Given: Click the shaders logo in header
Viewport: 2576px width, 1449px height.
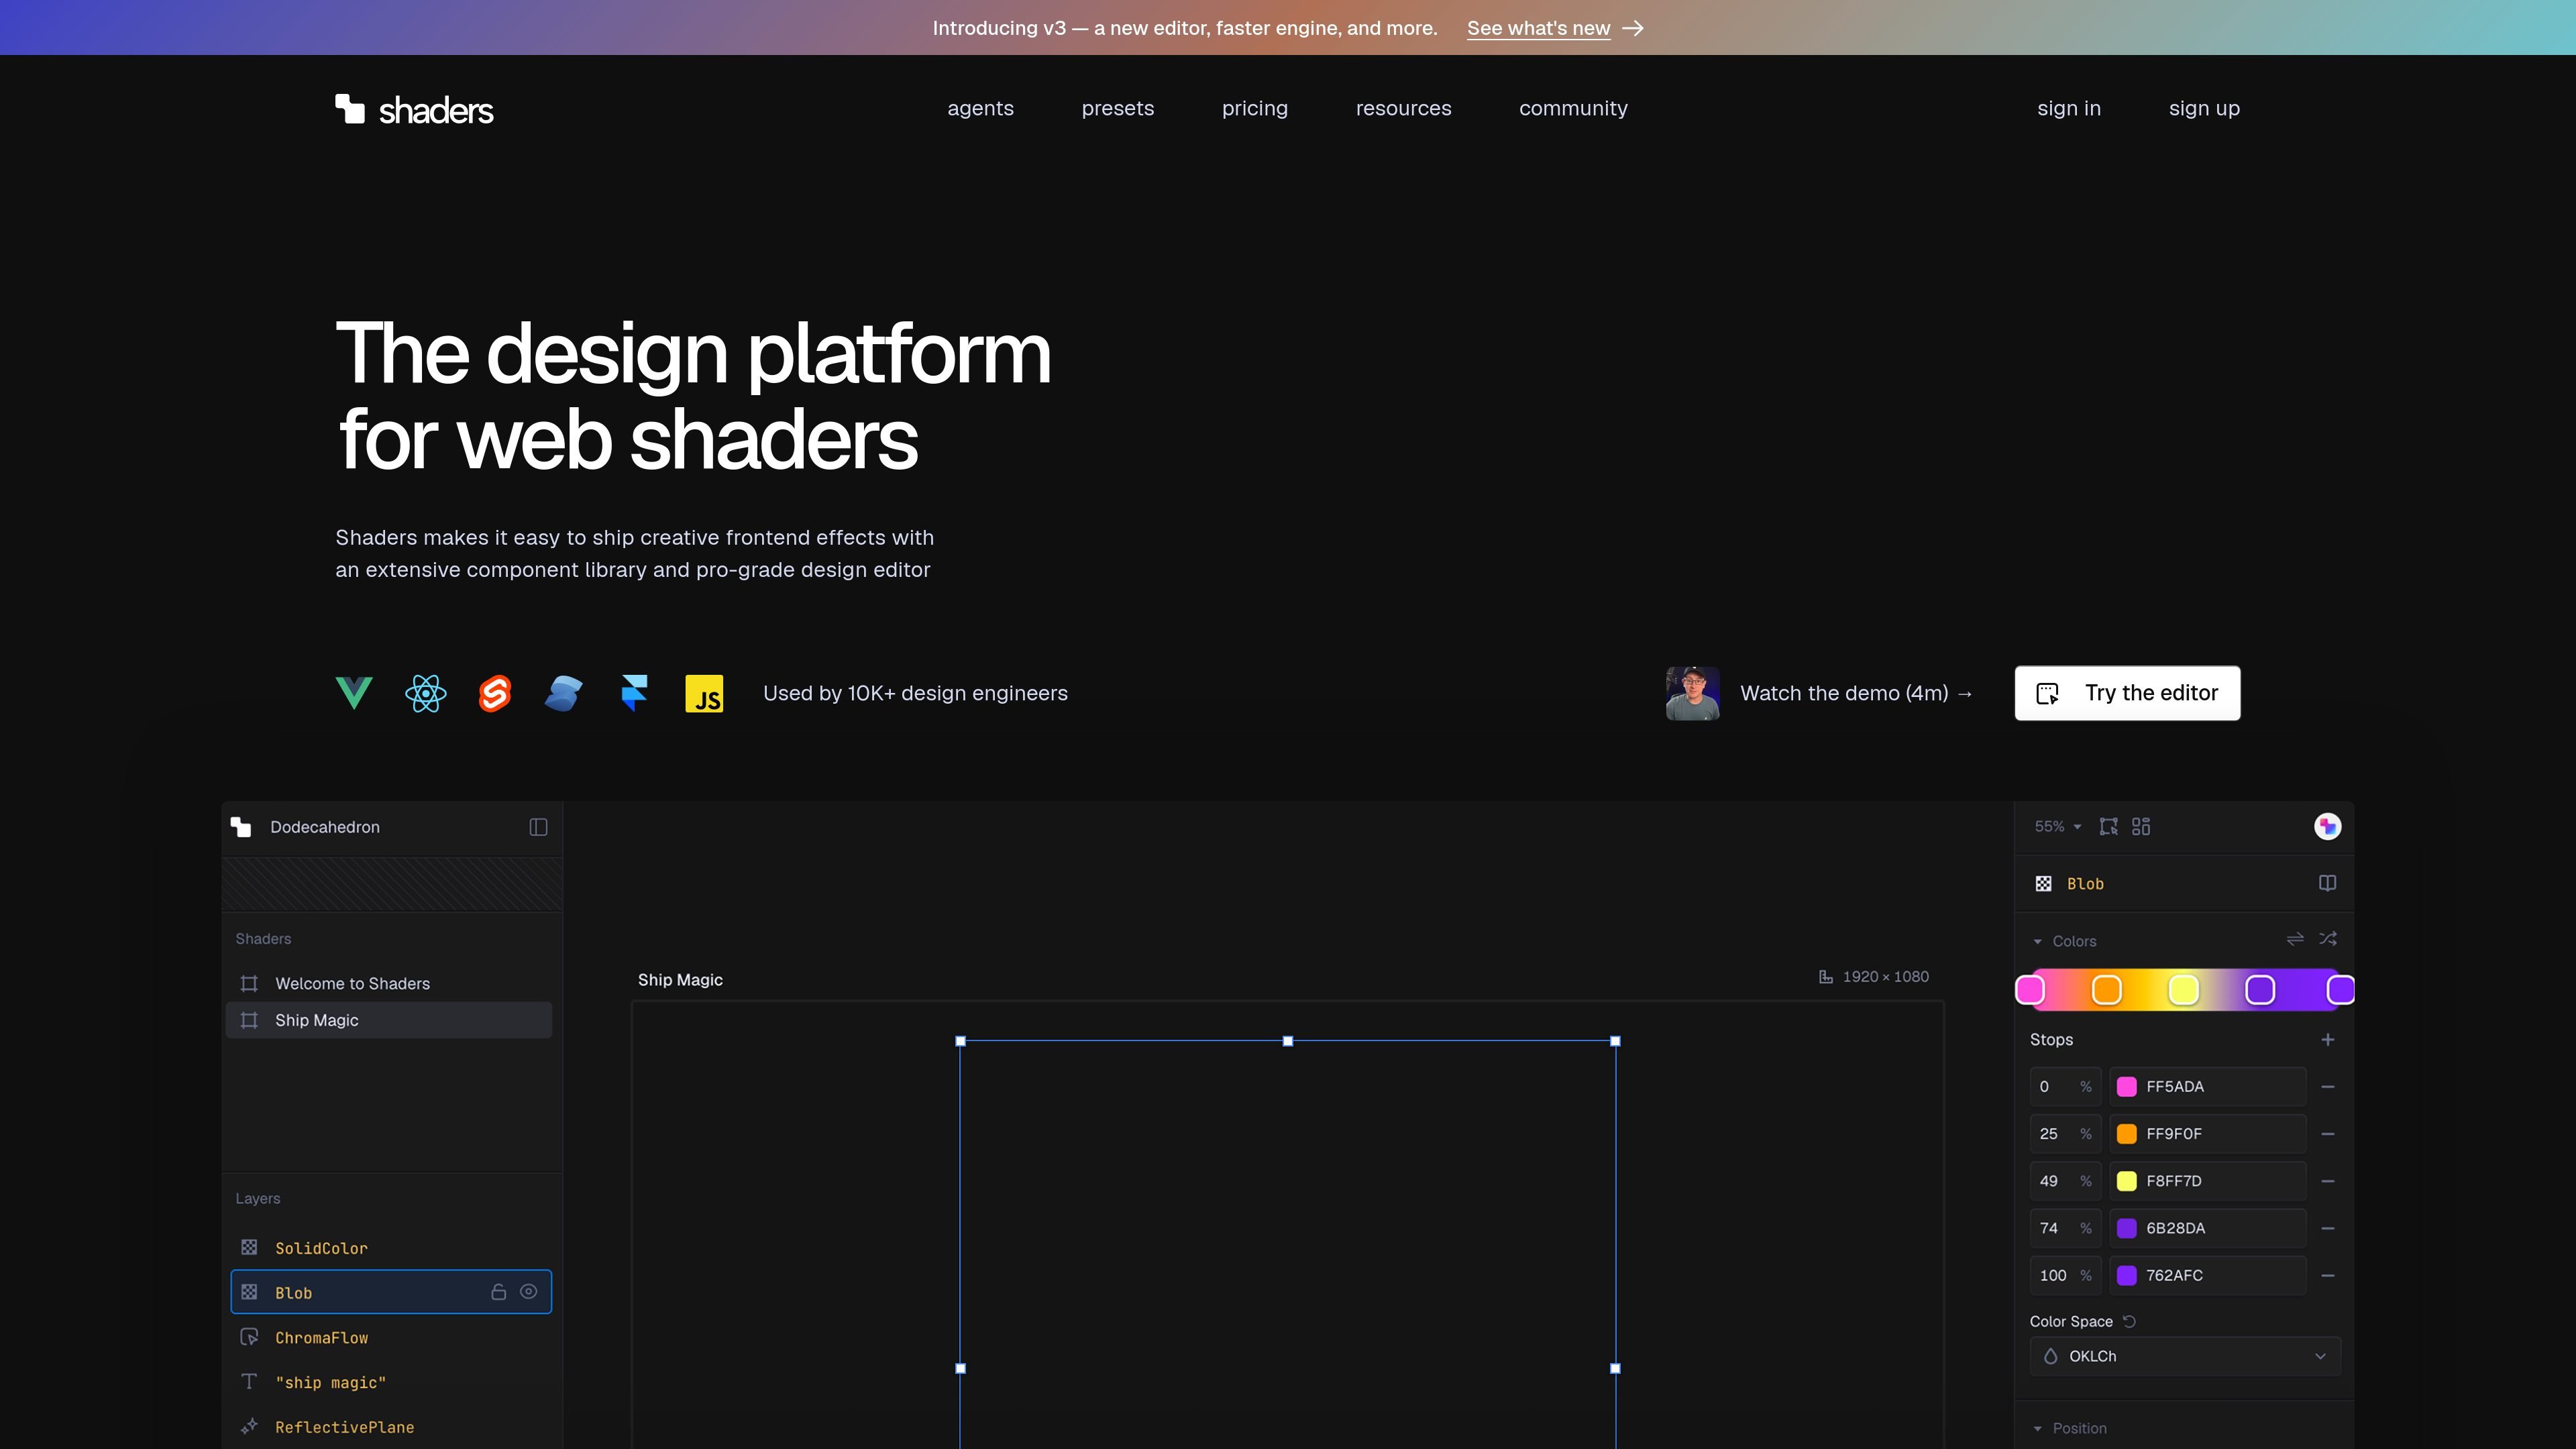Looking at the screenshot, I should [x=414, y=109].
